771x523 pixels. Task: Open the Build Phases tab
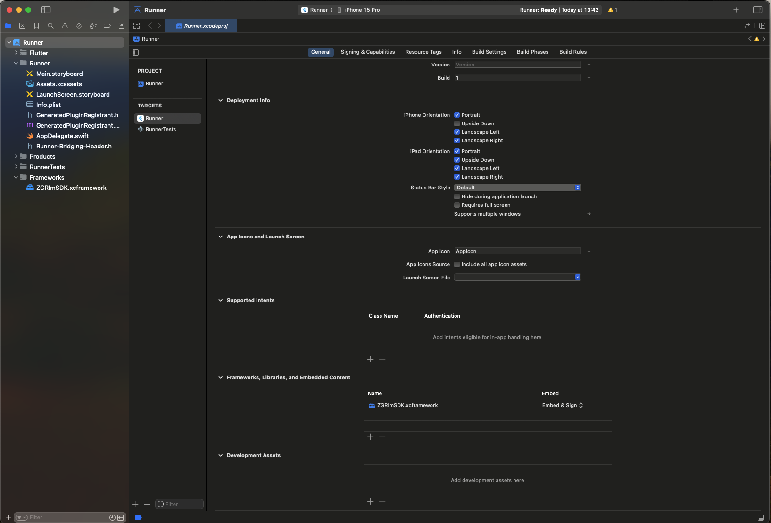(x=532, y=52)
